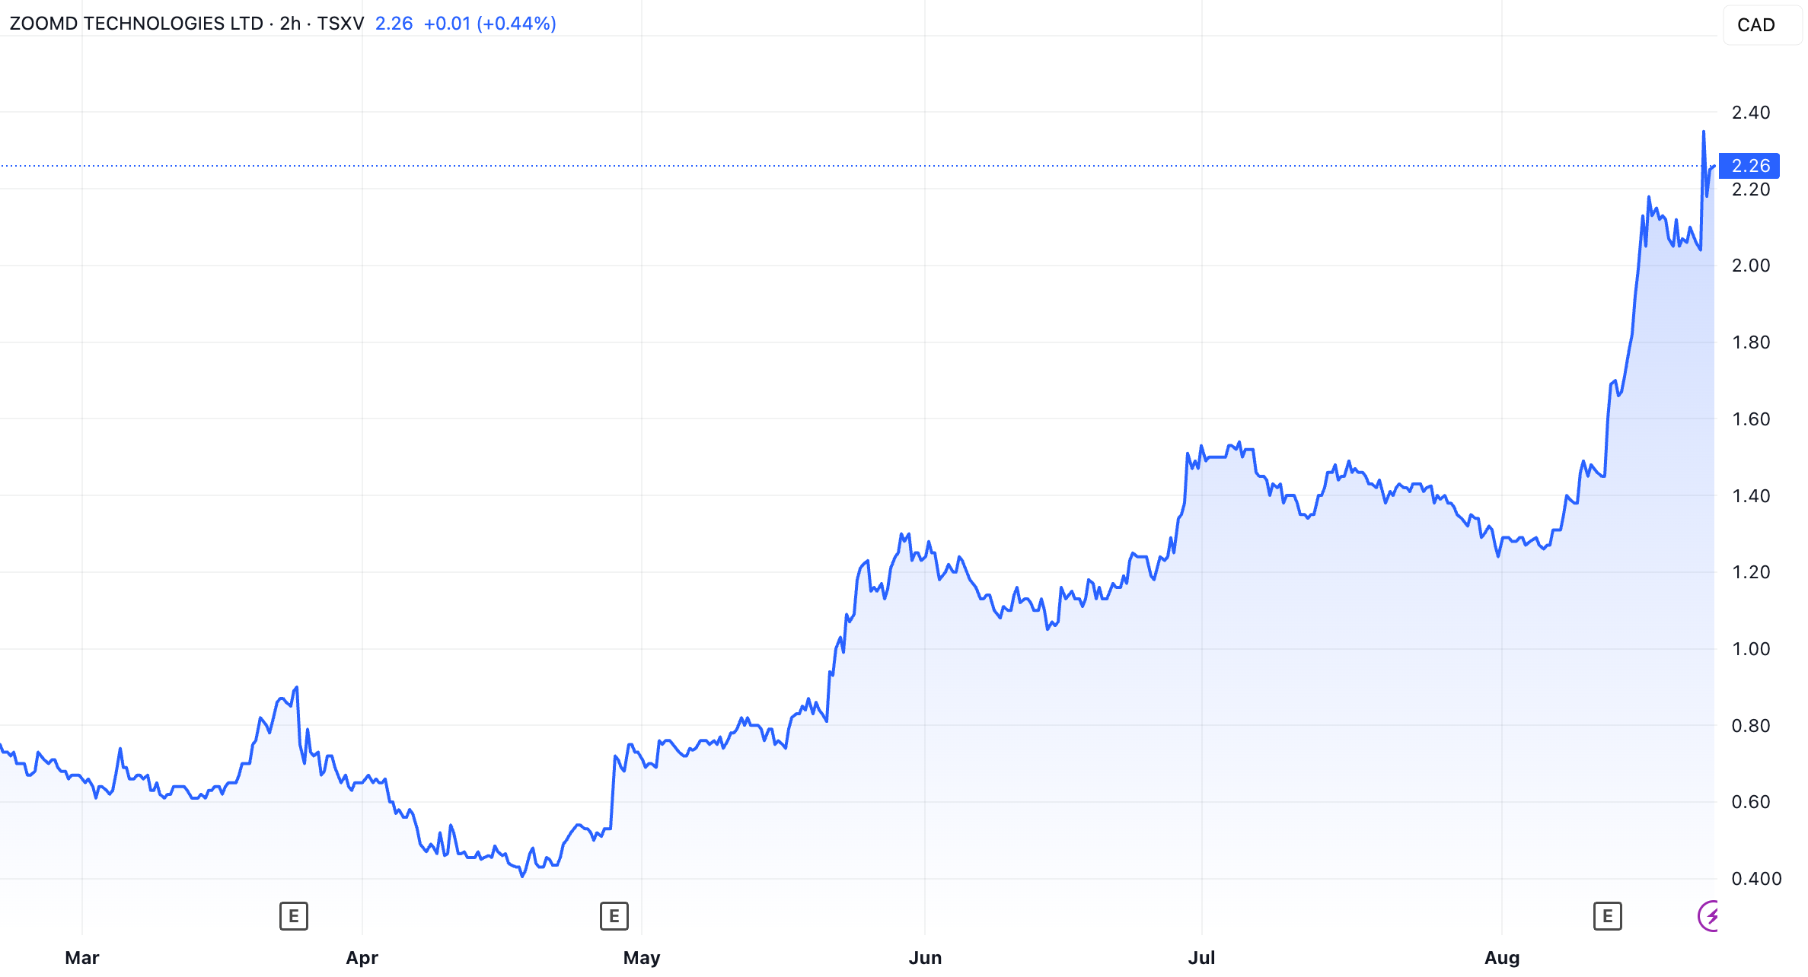
Task: Click the 1.40 price axis label
Action: [x=1751, y=496]
